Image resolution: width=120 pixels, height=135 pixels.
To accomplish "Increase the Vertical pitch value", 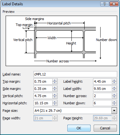I will pos(55,95).
